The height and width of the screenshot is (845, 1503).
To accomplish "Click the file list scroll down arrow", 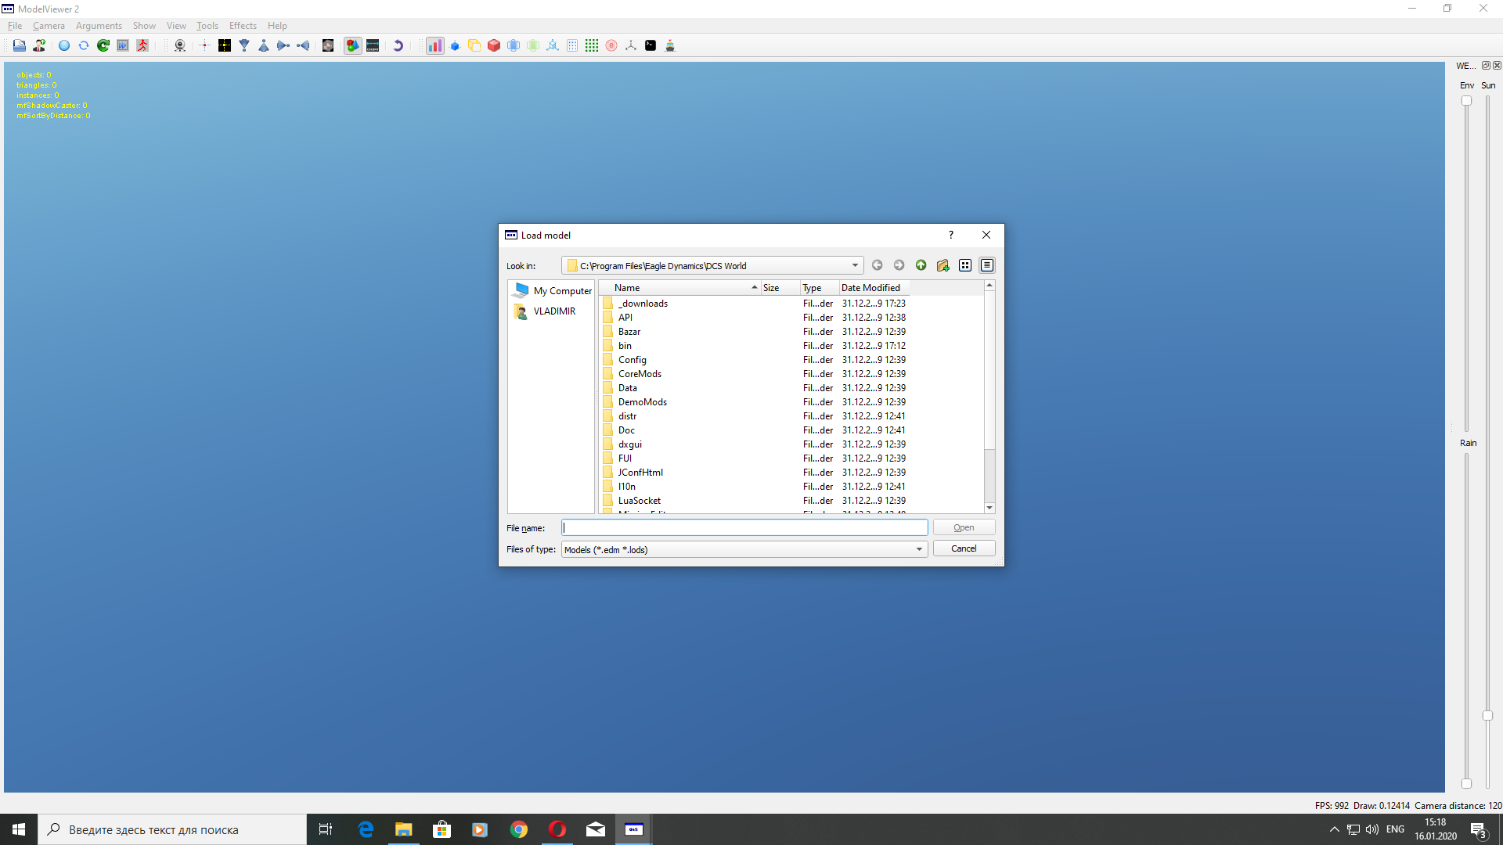I will (x=989, y=508).
